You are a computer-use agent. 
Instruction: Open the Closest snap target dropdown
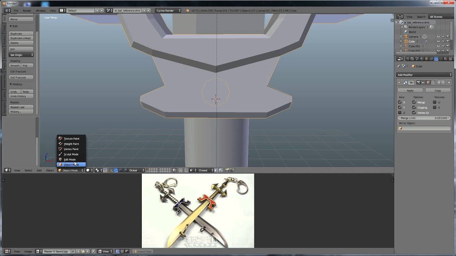tap(205, 170)
